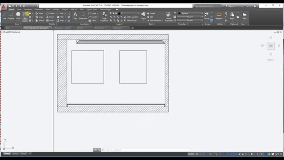Click the Mirror tool
This screenshot has height=160, width=284.
(50, 17)
